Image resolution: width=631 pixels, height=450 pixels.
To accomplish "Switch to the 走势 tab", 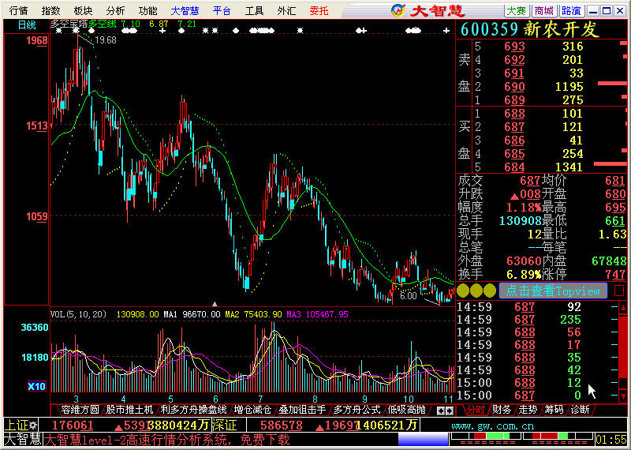I will point(528,410).
